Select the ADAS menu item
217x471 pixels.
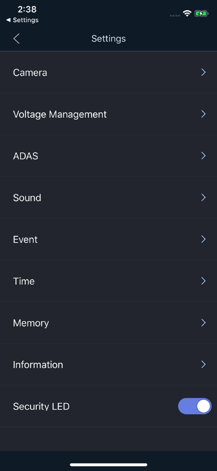tap(108, 156)
